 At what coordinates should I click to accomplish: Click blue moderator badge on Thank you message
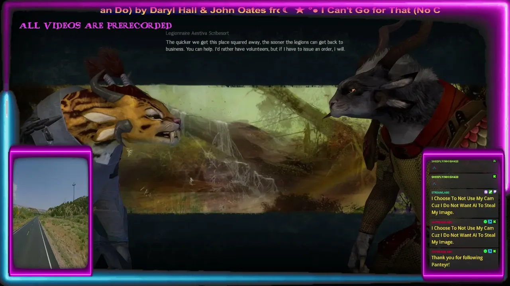(x=490, y=251)
